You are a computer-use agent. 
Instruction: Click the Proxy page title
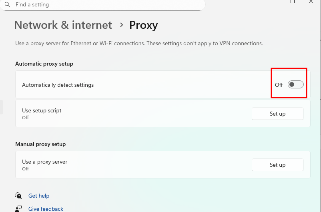(x=143, y=25)
